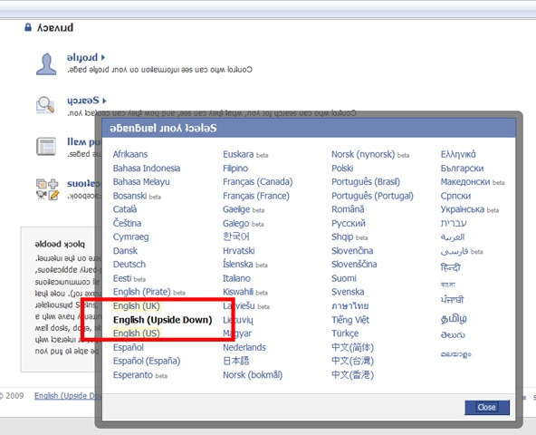Expand the upside-down Profile arrow
The width and height of the screenshot is (536, 435).
pyautogui.click(x=103, y=57)
